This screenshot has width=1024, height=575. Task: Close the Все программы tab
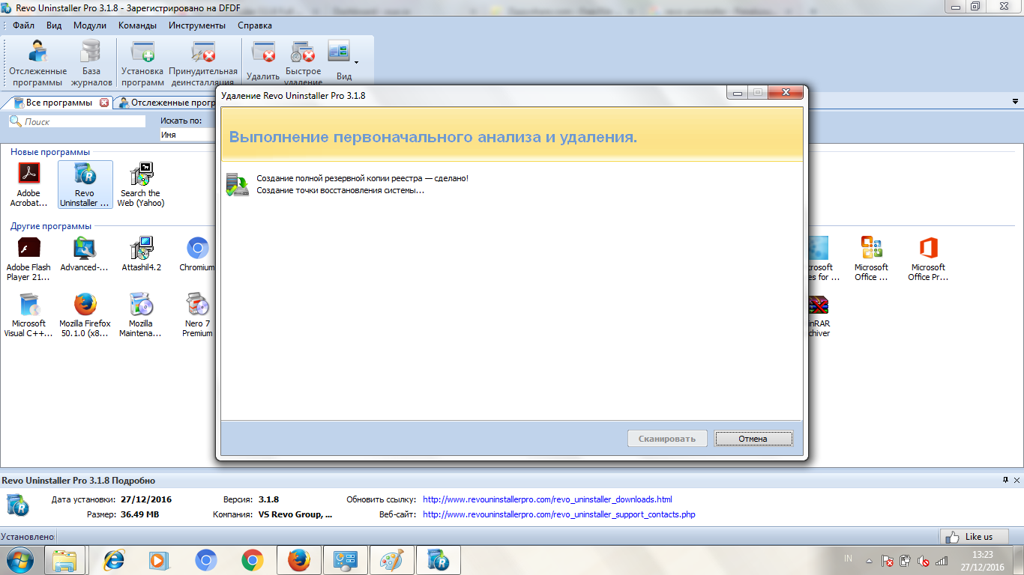[104, 103]
